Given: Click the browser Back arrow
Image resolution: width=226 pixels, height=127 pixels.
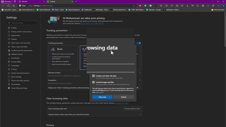Looking at the screenshot, I should click(x=3, y=6).
